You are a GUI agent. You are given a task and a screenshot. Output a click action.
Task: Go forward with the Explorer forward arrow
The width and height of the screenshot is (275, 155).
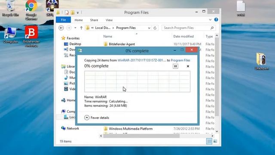click(x=69, y=28)
